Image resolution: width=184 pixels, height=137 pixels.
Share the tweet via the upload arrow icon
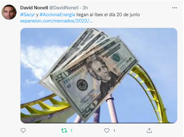click(x=149, y=130)
